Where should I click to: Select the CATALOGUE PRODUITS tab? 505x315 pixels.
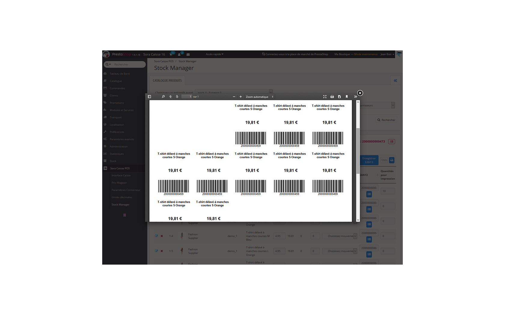click(x=167, y=80)
